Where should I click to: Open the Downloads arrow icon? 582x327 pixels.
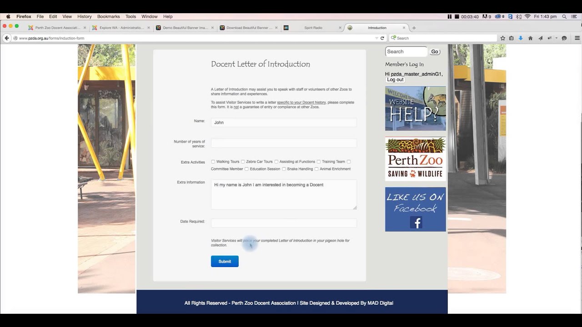click(x=521, y=38)
